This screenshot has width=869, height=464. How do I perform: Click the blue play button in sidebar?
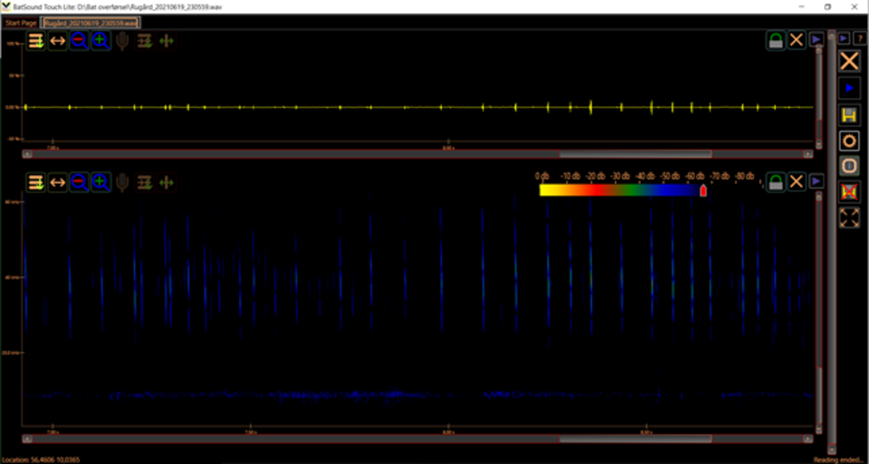[x=849, y=88]
